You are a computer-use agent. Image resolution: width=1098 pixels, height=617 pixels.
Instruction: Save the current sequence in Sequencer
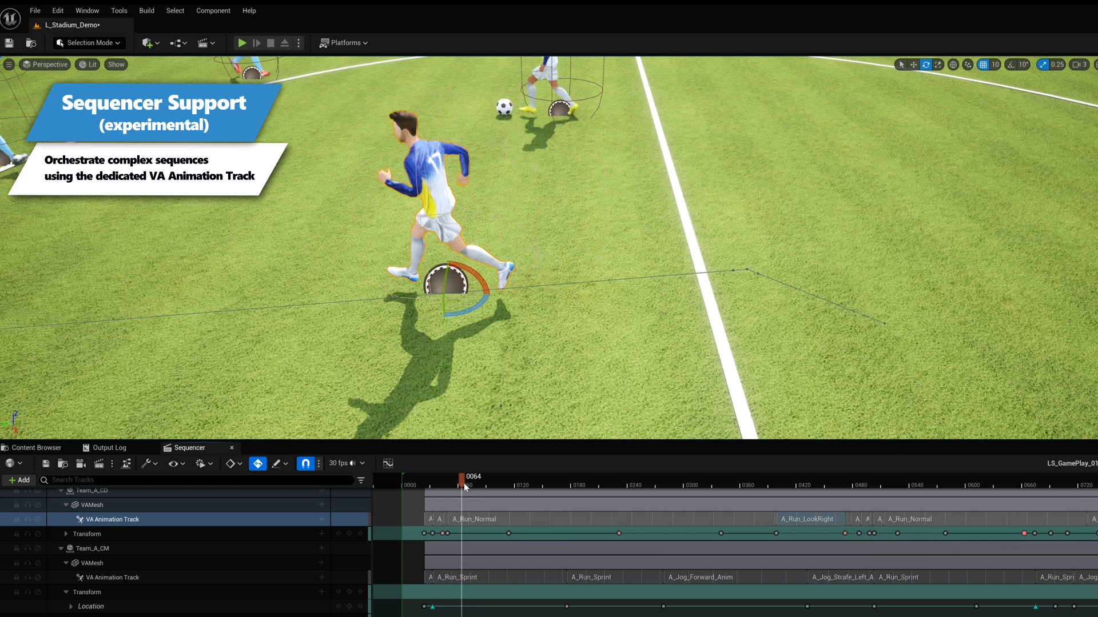46,463
